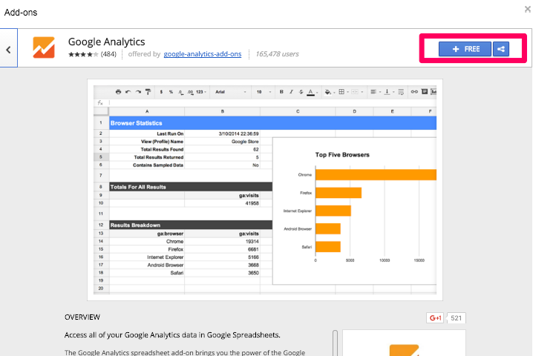Toggle italic in the spreadsheet toolbar
The image size is (533, 356).
(x=292, y=92)
